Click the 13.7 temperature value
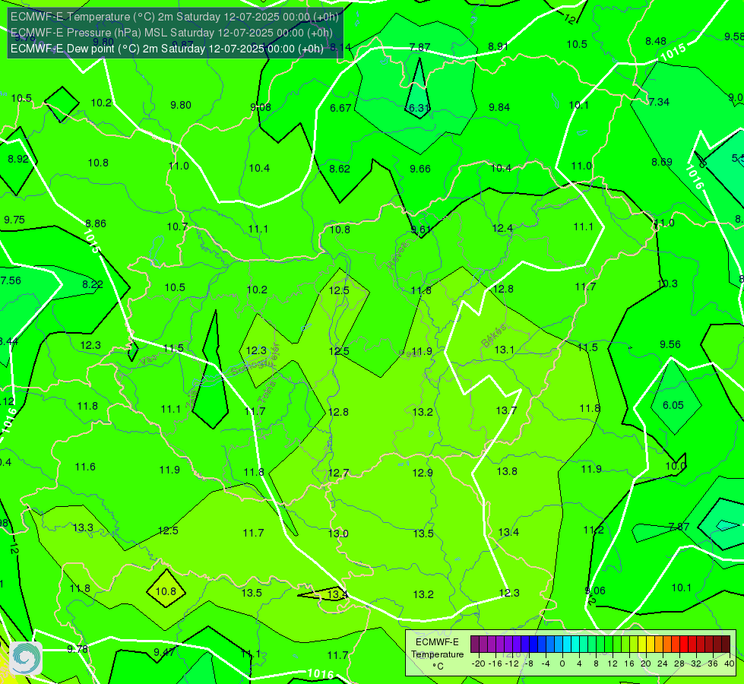Image resolution: width=744 pixels, height=684 pixels. point(506,410)
